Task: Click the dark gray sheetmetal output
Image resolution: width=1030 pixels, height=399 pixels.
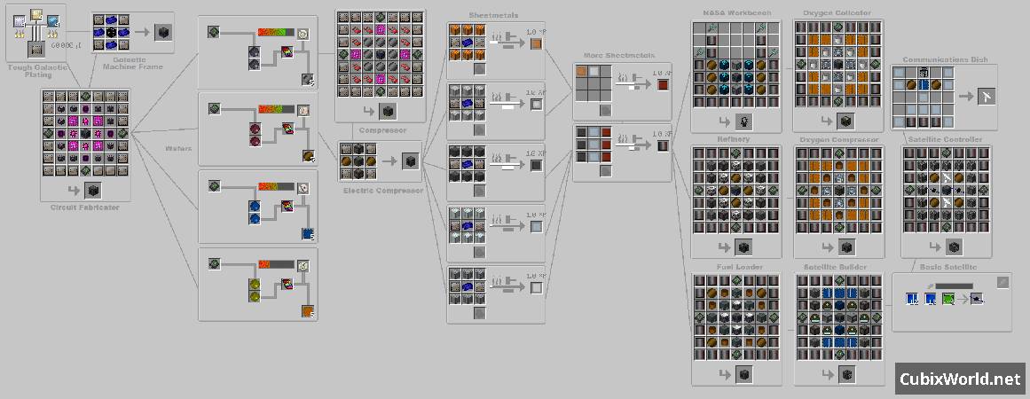Action: click(536, 165)
